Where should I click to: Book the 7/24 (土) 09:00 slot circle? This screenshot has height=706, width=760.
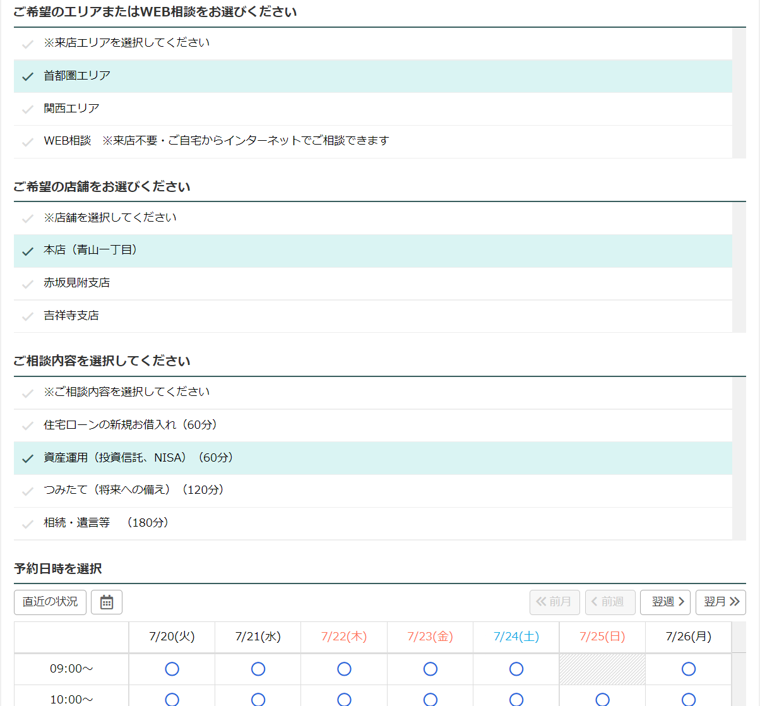(516, 669)
